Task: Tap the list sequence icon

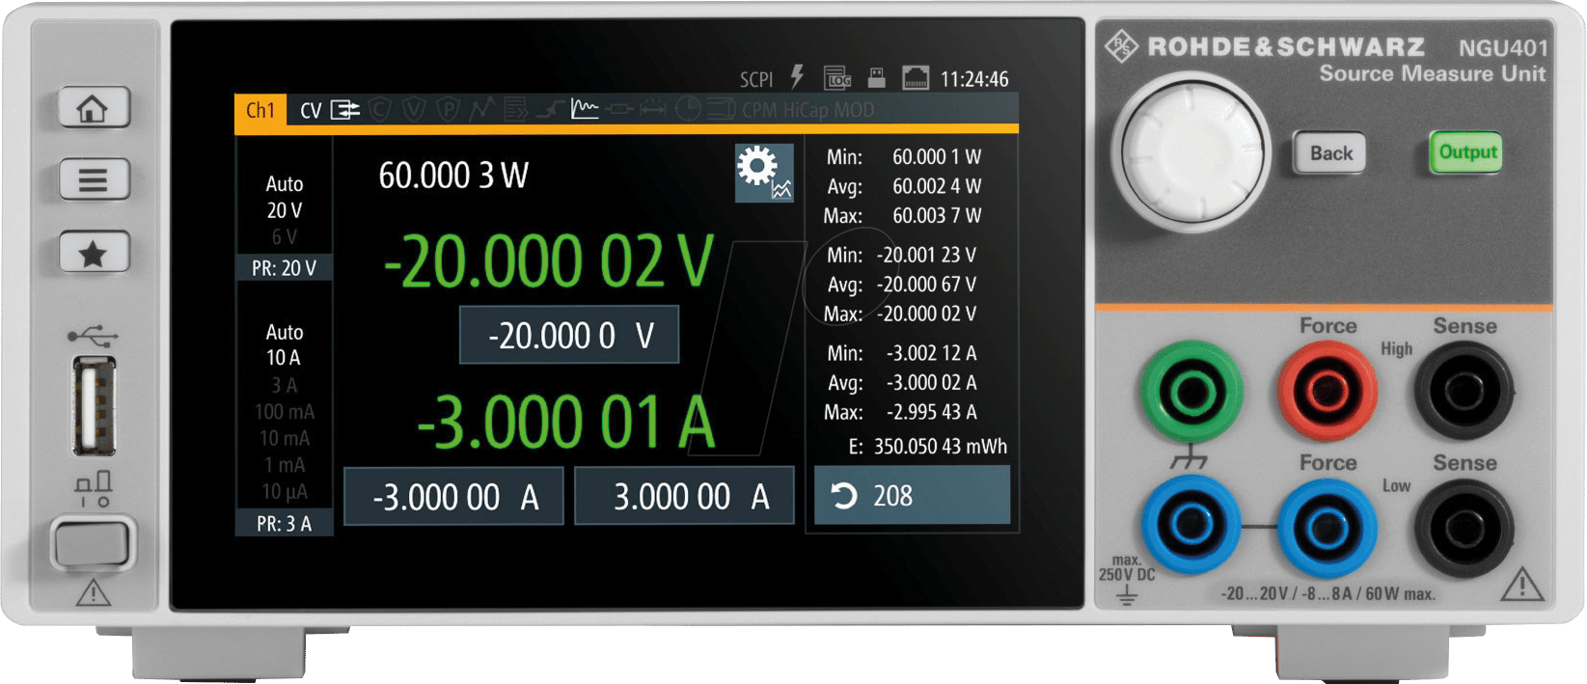Action: [x=516, y=110]
